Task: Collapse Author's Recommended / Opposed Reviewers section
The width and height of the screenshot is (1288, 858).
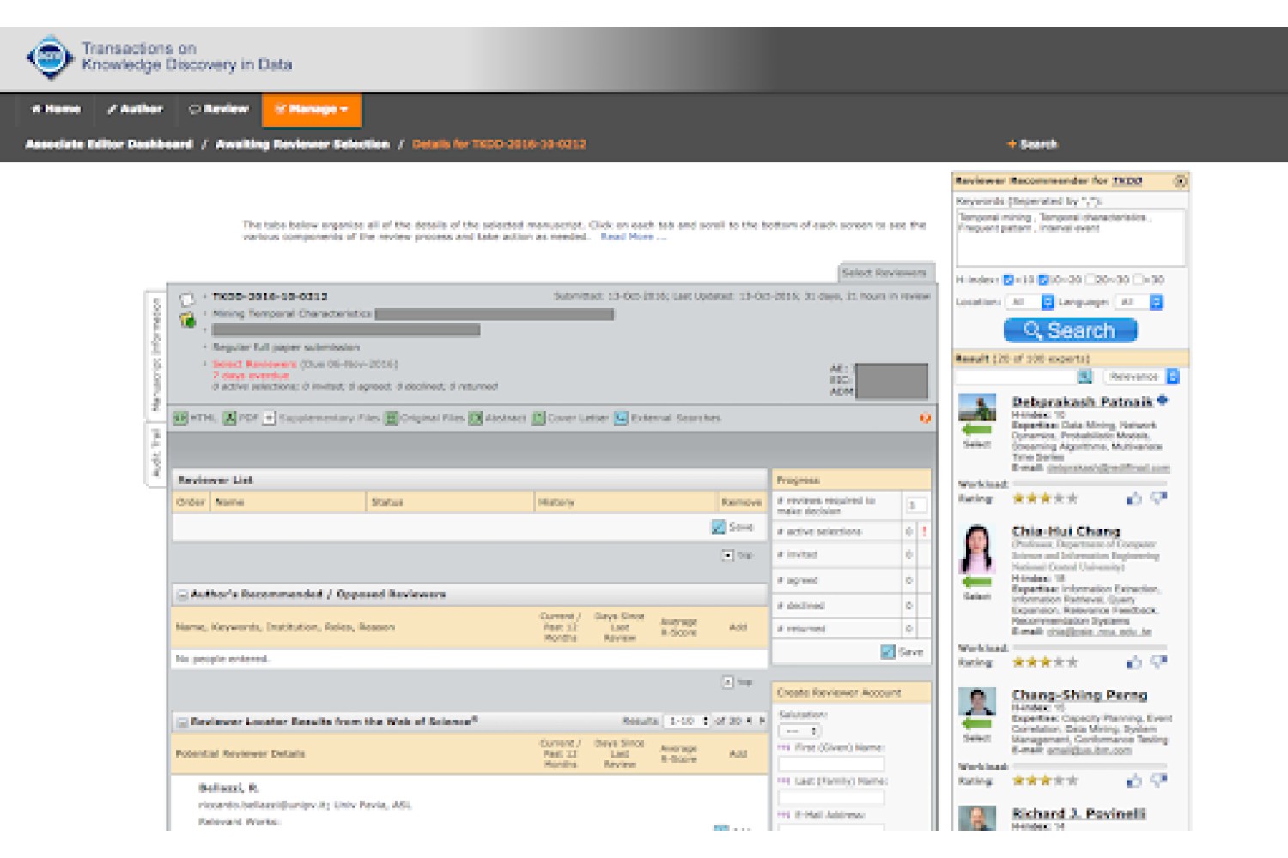Action: tap(182, 594)
